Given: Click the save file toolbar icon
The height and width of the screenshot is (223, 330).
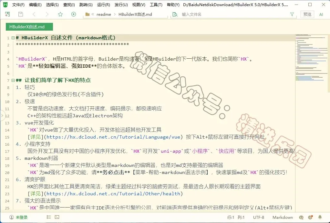Looking at the screenshot, I should point(20,14).
